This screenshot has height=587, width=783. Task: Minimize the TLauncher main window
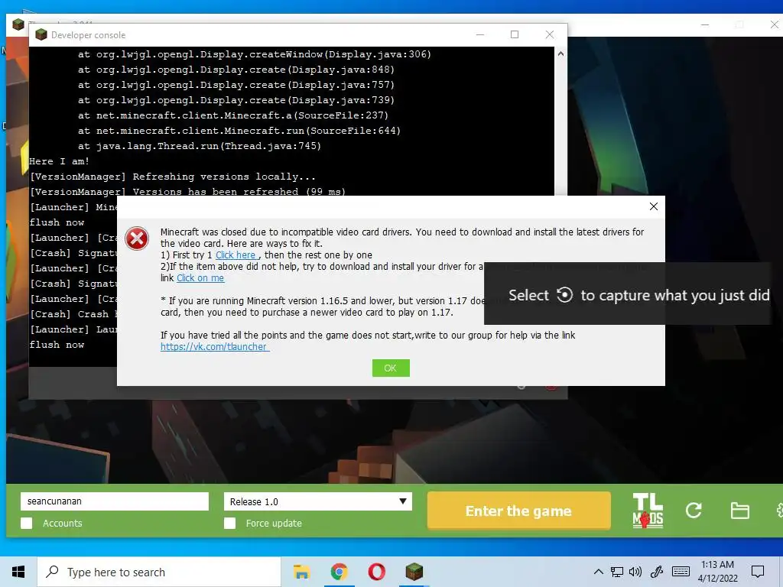click(704, 24)
